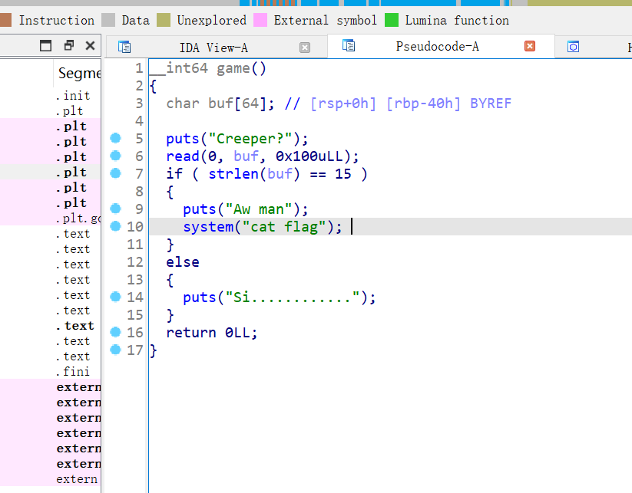632x493 pixels.
Task: Open the hex view tab icon
Action: [573, 47]
